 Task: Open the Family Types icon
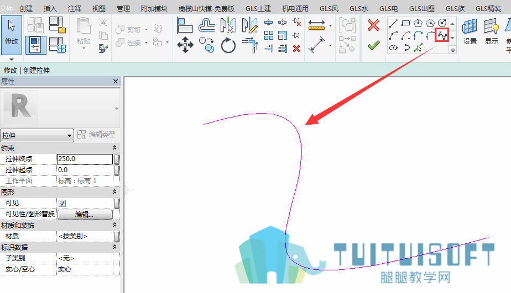point(35,25)
